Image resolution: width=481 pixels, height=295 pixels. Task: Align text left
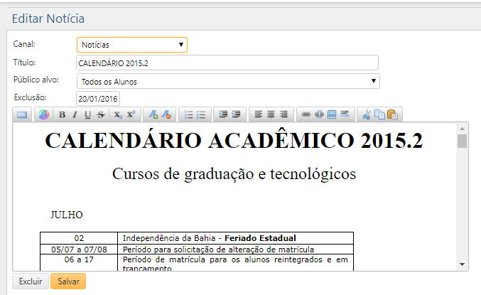point(259,114)
